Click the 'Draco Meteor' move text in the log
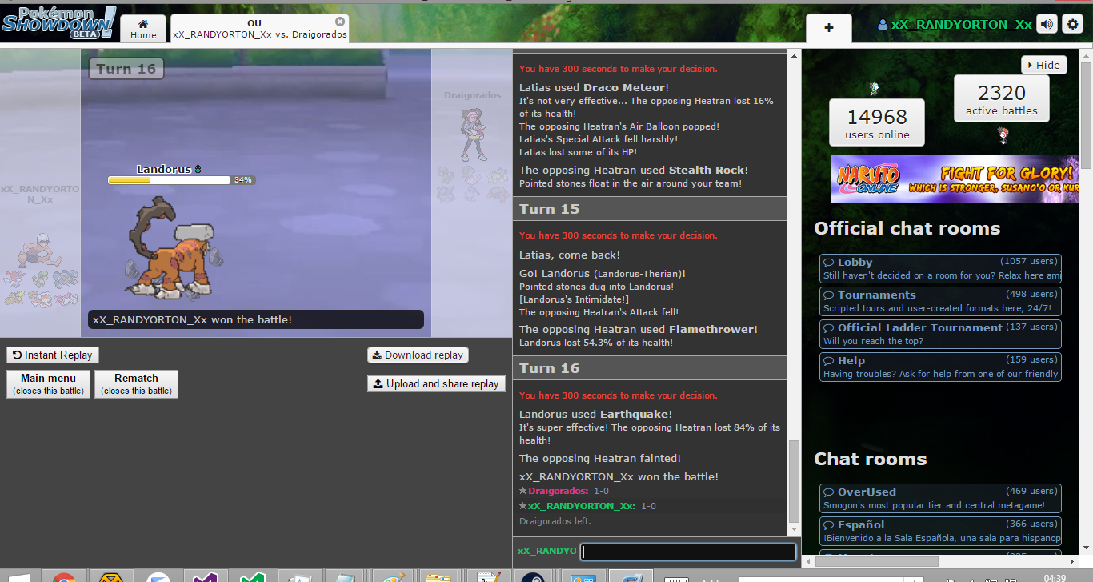The height and width of the screenshot is (582, 1093). (624, 88)
